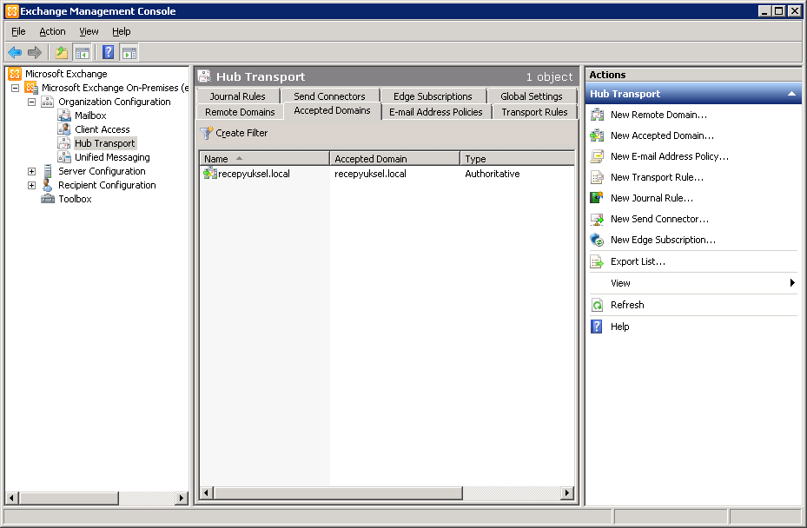
Task: Sort by the Name column header
Action: [265, 159]
